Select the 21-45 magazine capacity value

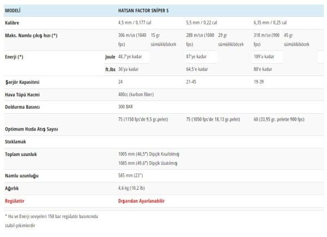(x=192, y=82)
